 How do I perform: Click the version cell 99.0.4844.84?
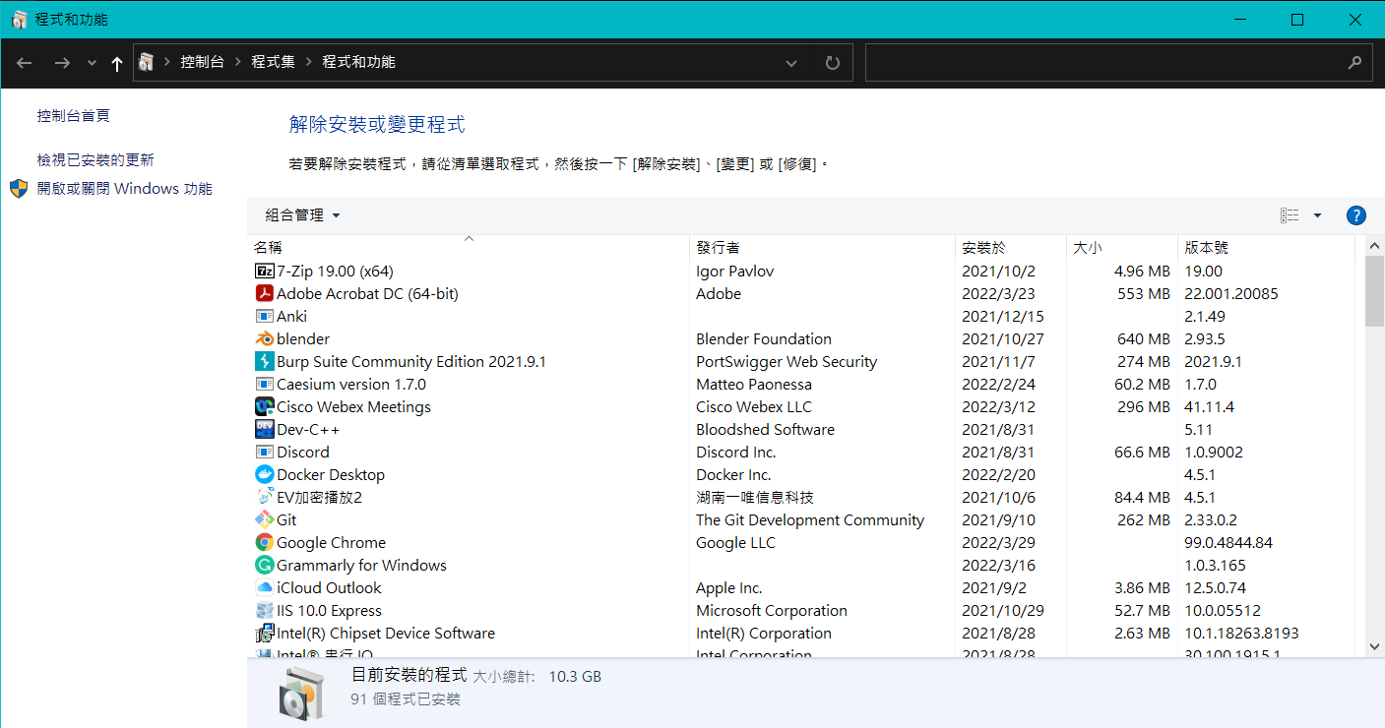(1228, 542)
